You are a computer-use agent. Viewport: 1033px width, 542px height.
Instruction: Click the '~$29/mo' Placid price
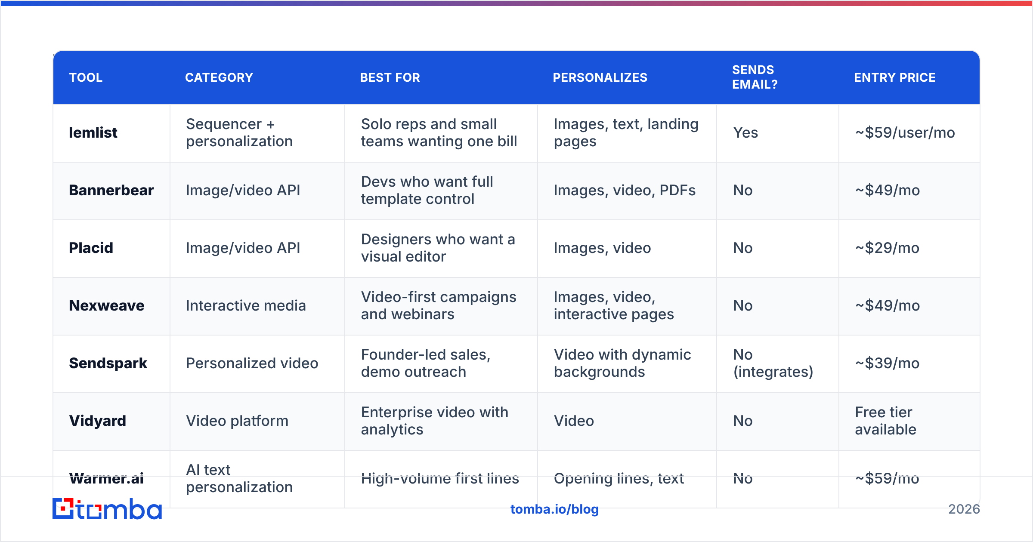coord(887,248)
